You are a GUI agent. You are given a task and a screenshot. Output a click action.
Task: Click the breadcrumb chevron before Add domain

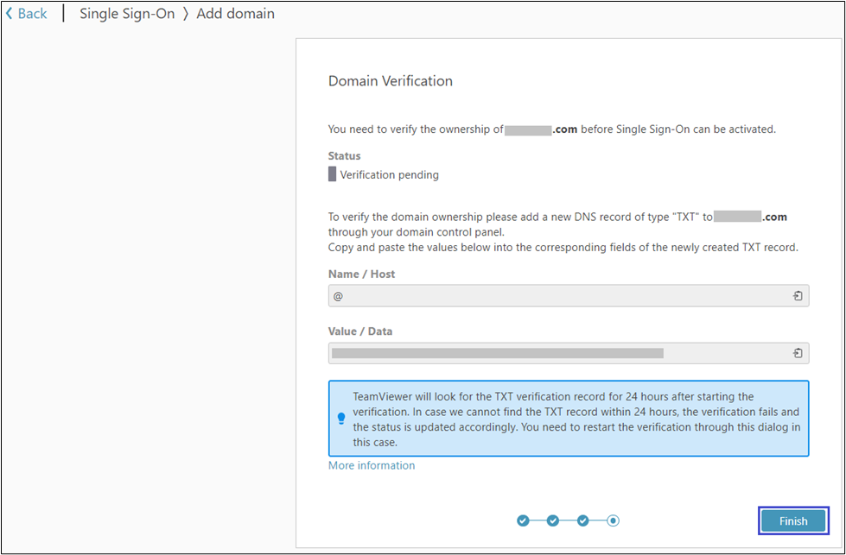coord(185,14)
